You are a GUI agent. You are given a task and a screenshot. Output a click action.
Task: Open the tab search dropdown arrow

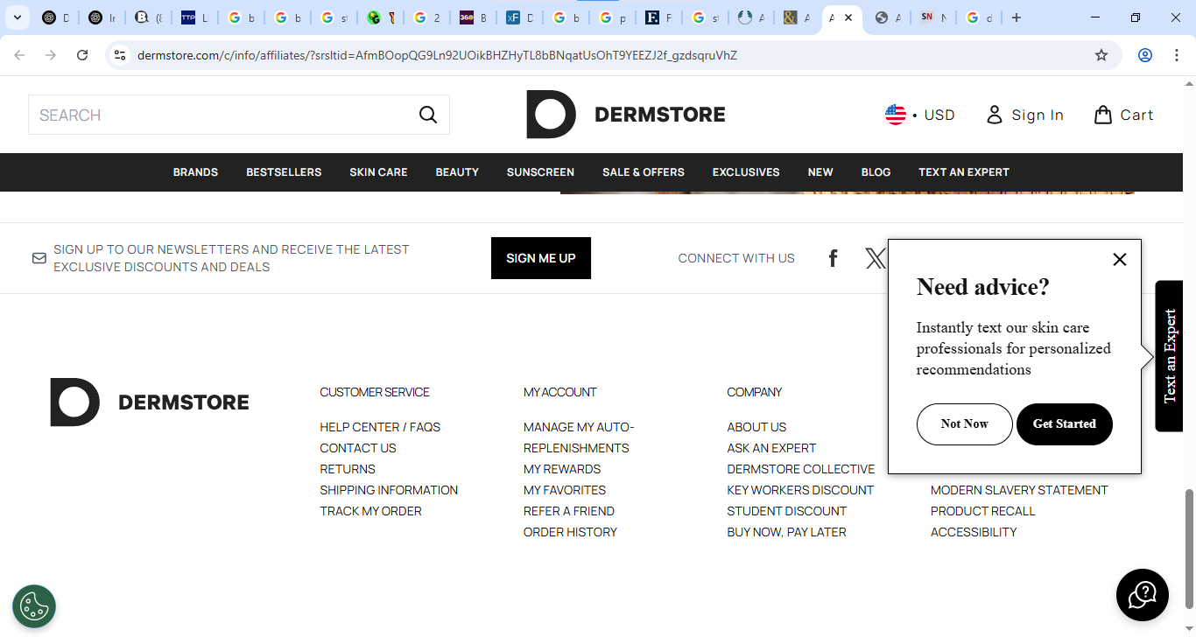(x=17, y=17)
